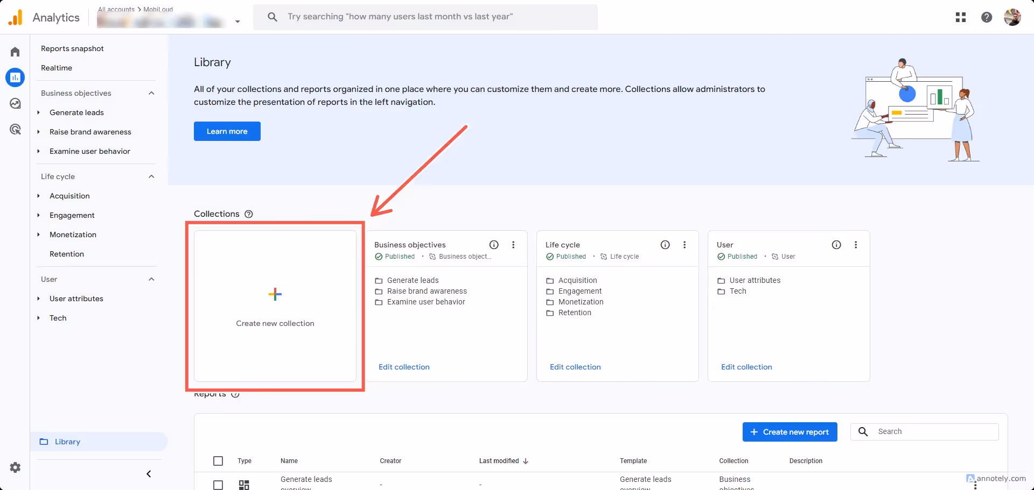Open Admin settings gear icon
The width and height of the screenshot is (1034, 490).
point(15,467)
